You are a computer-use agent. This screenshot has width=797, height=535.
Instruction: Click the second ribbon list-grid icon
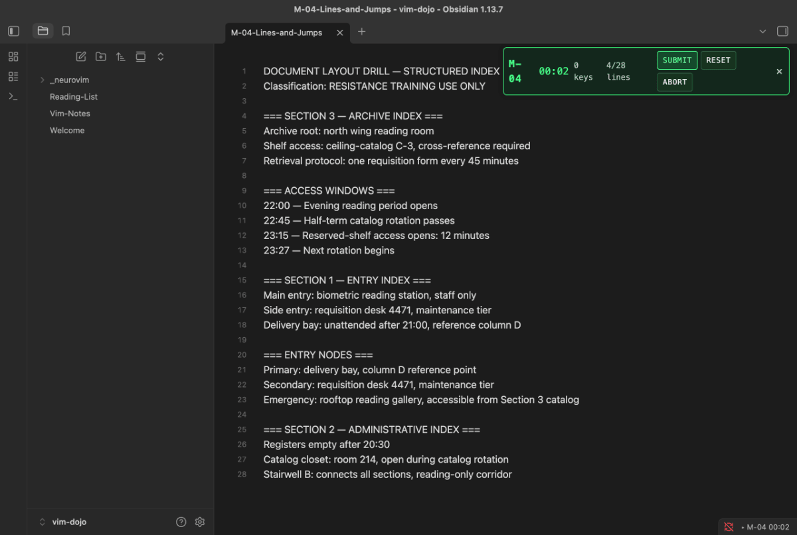coord(13,76)
